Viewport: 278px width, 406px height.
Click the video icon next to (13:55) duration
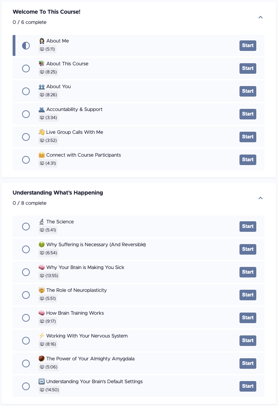(x=42, y=276)
